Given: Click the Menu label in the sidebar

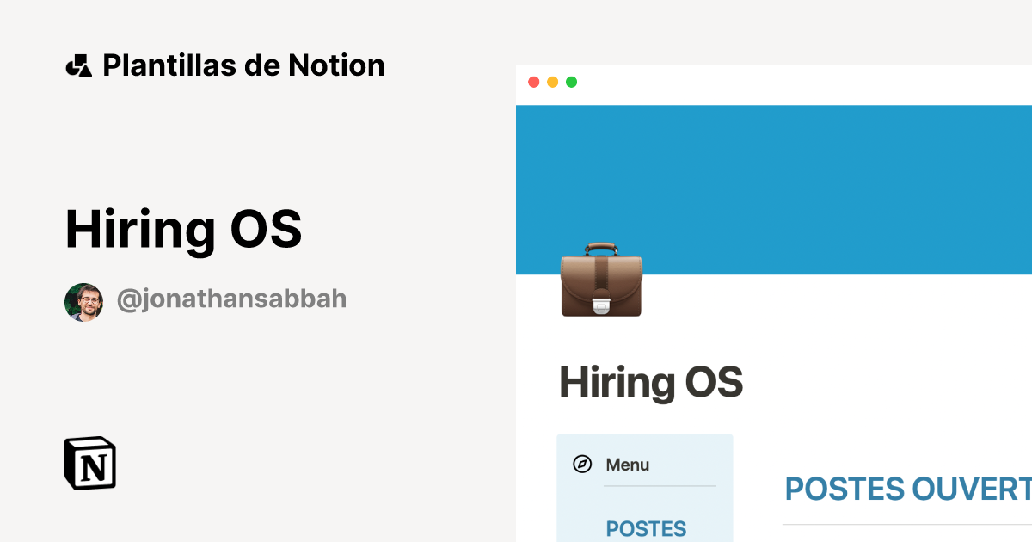Looking at the screenshot, I should click(x=627, y=465).
